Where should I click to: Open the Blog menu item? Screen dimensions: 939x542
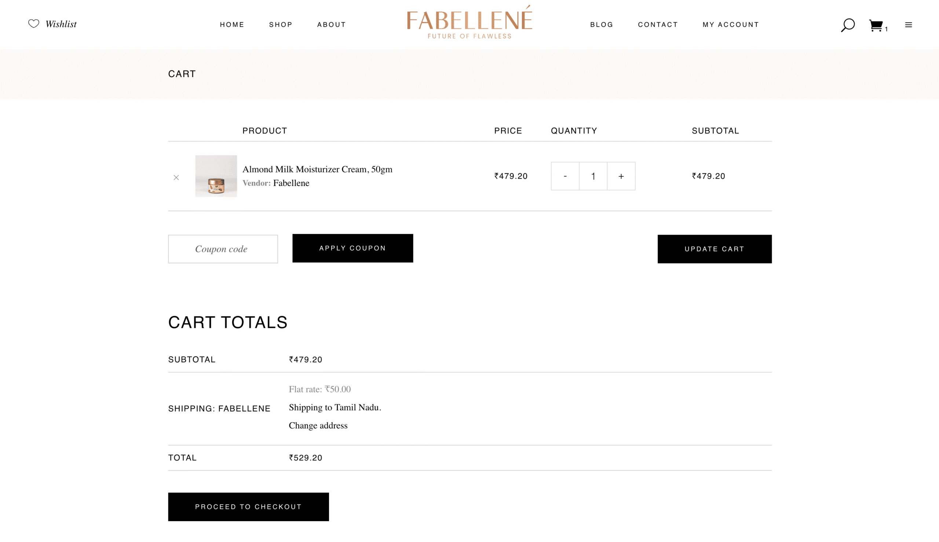pos(601,25)
